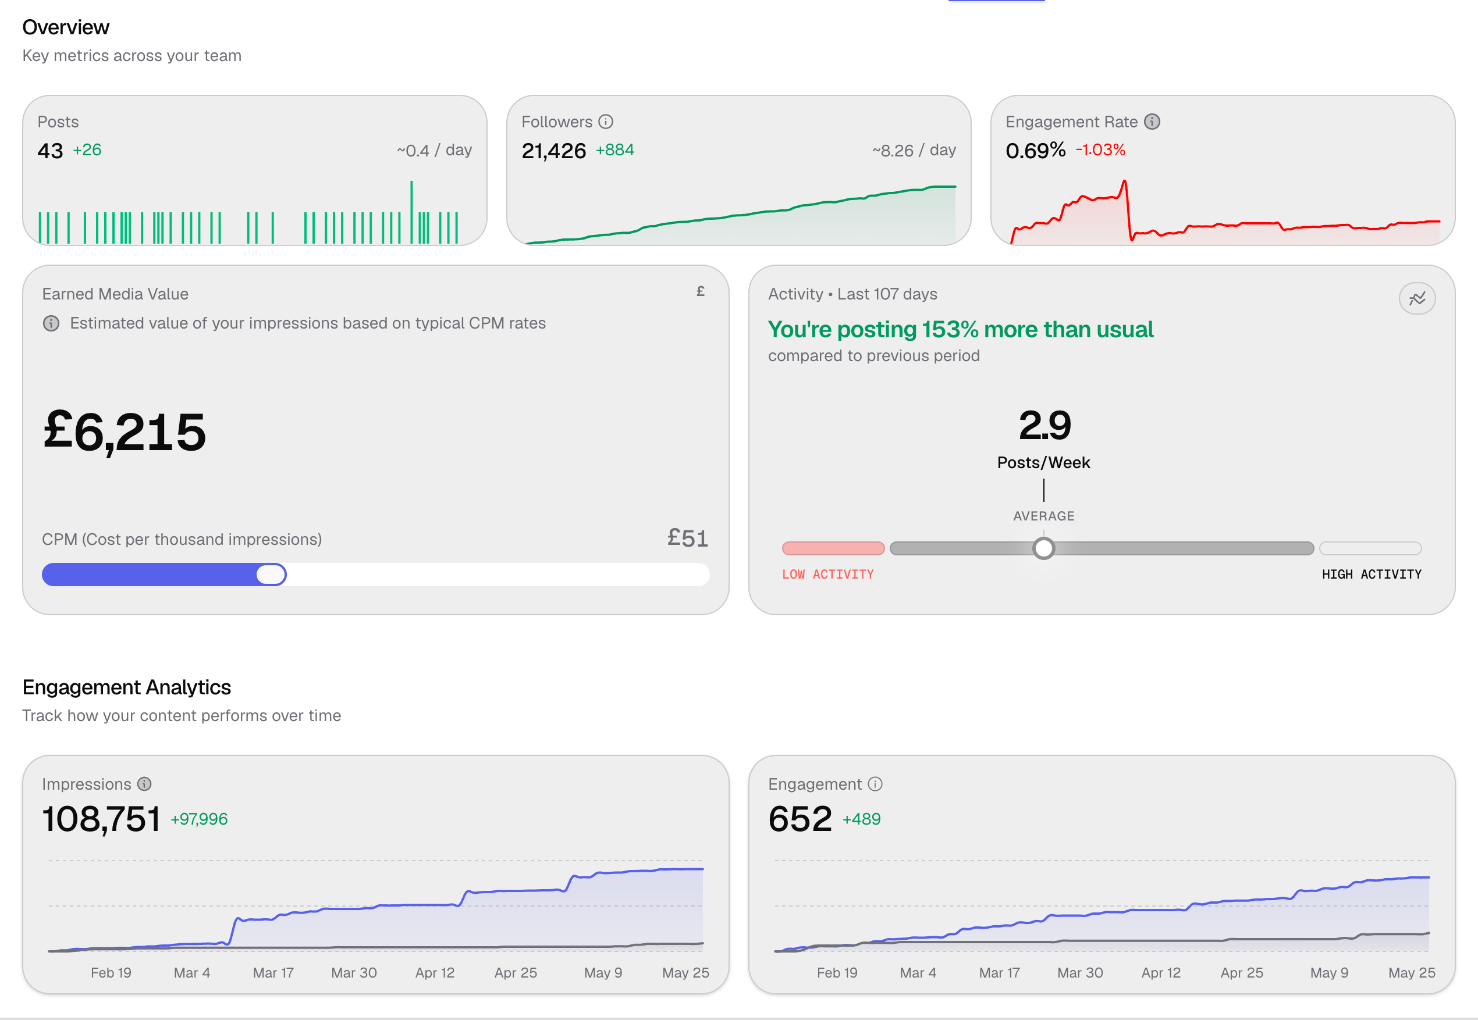Click the Earned Media Value info icon
Image resolution: width=1478 pixels, height=1020 pixels.
click(51, 323)
